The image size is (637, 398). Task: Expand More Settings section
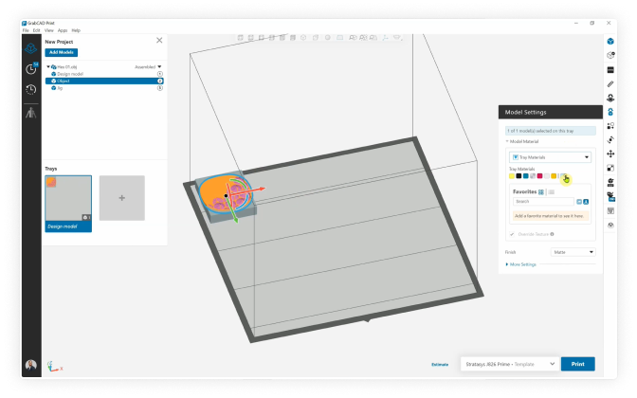pos(522,264)
